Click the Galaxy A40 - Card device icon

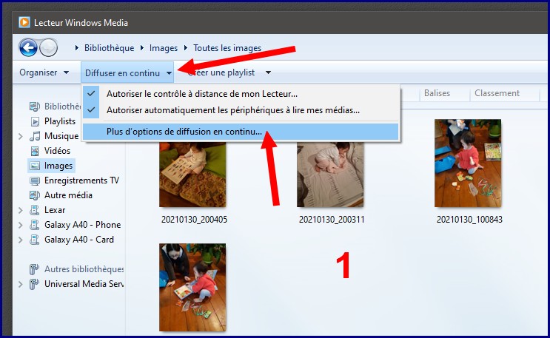point(34,240)
